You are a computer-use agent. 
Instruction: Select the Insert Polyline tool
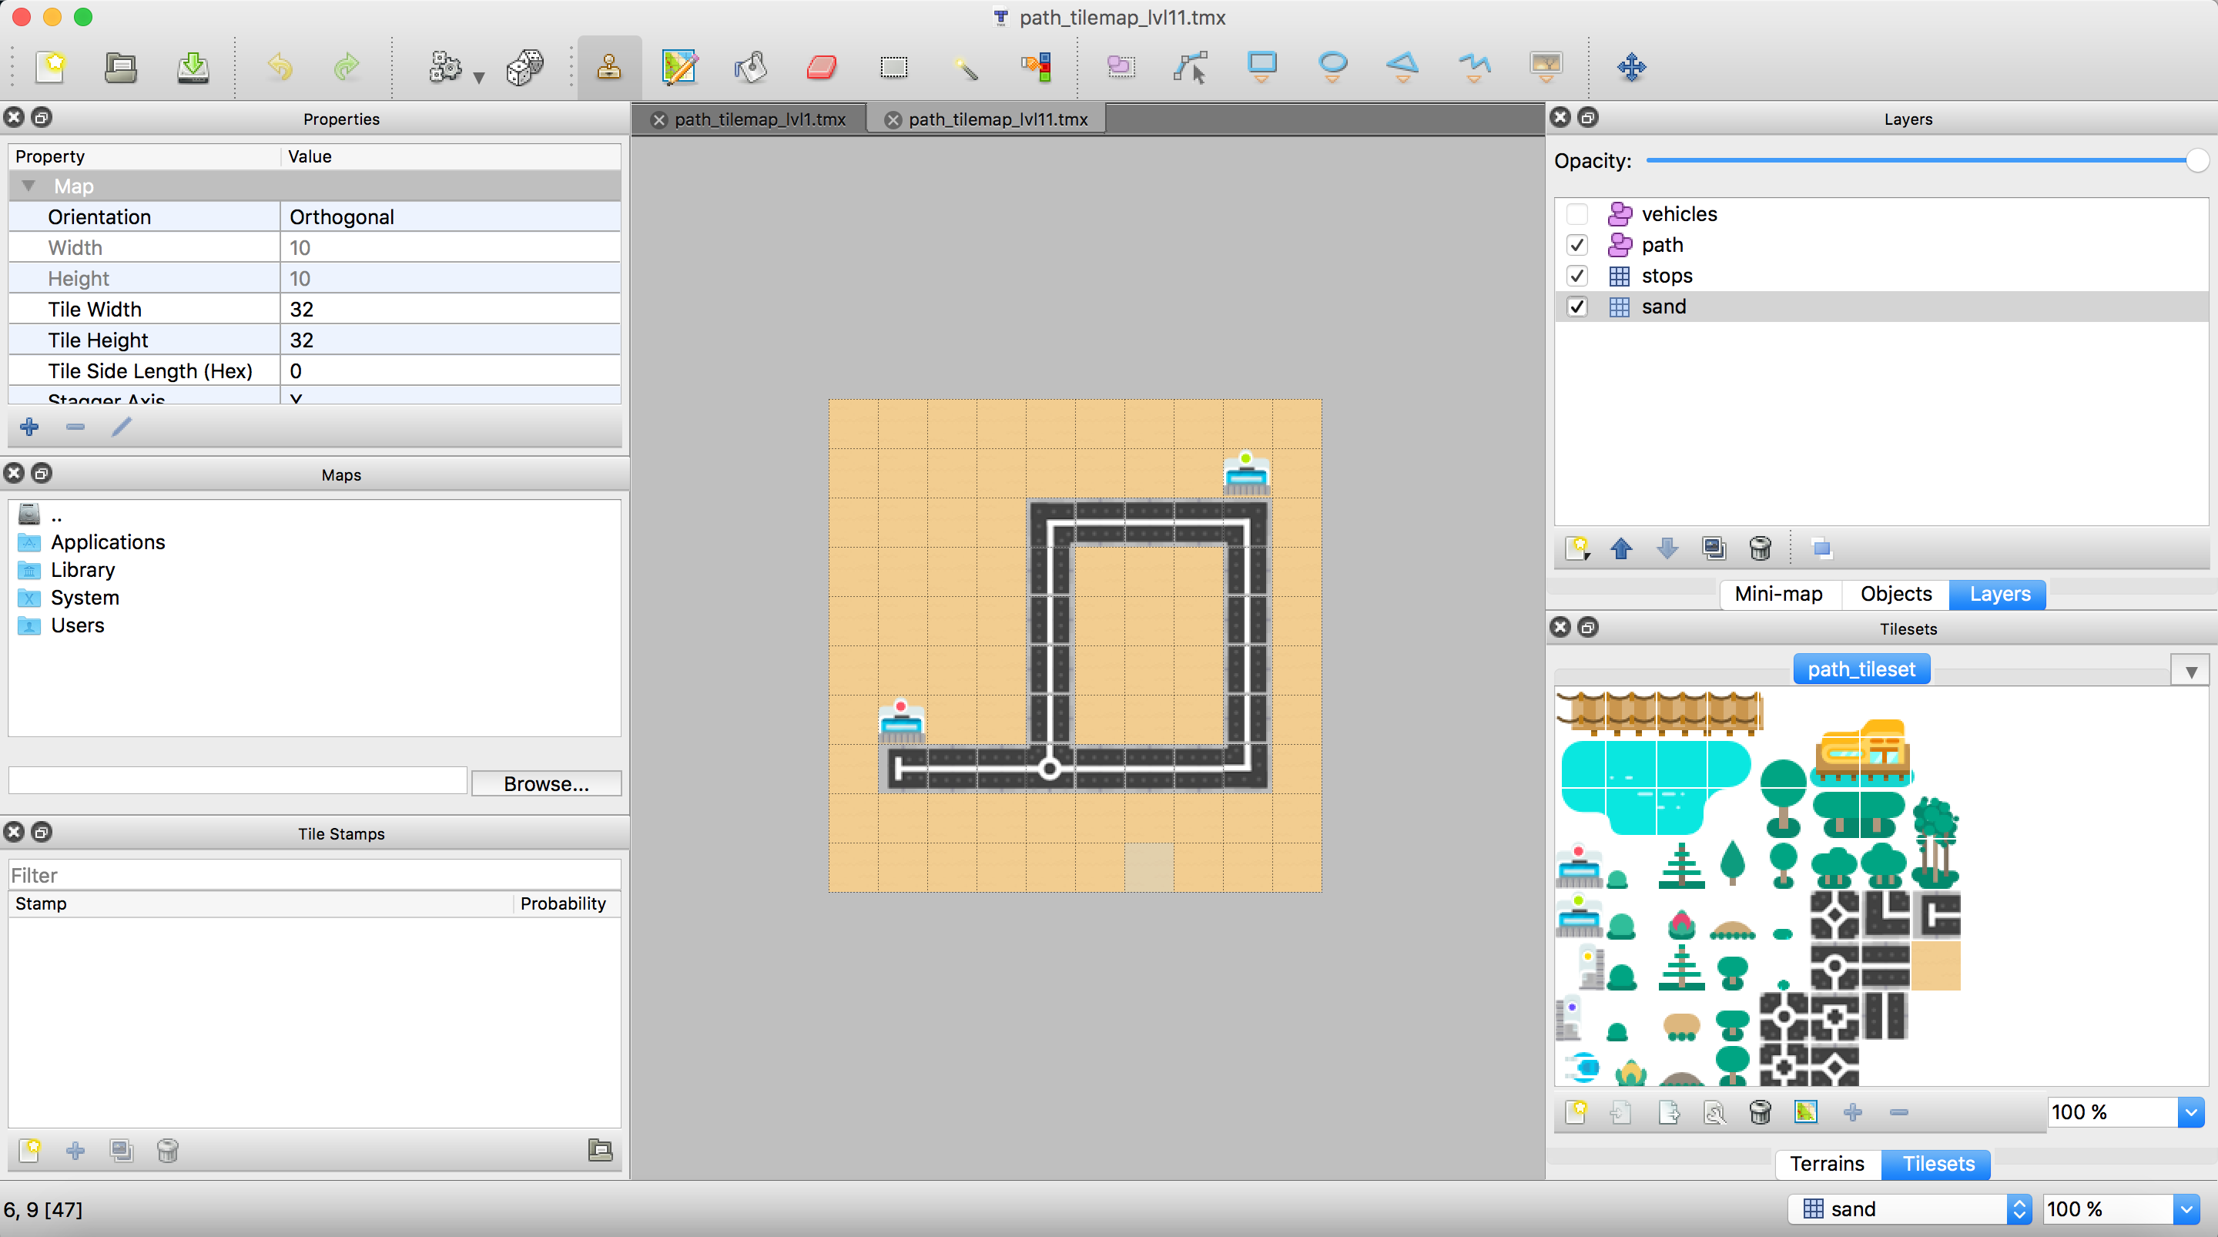pos(1474,66)
